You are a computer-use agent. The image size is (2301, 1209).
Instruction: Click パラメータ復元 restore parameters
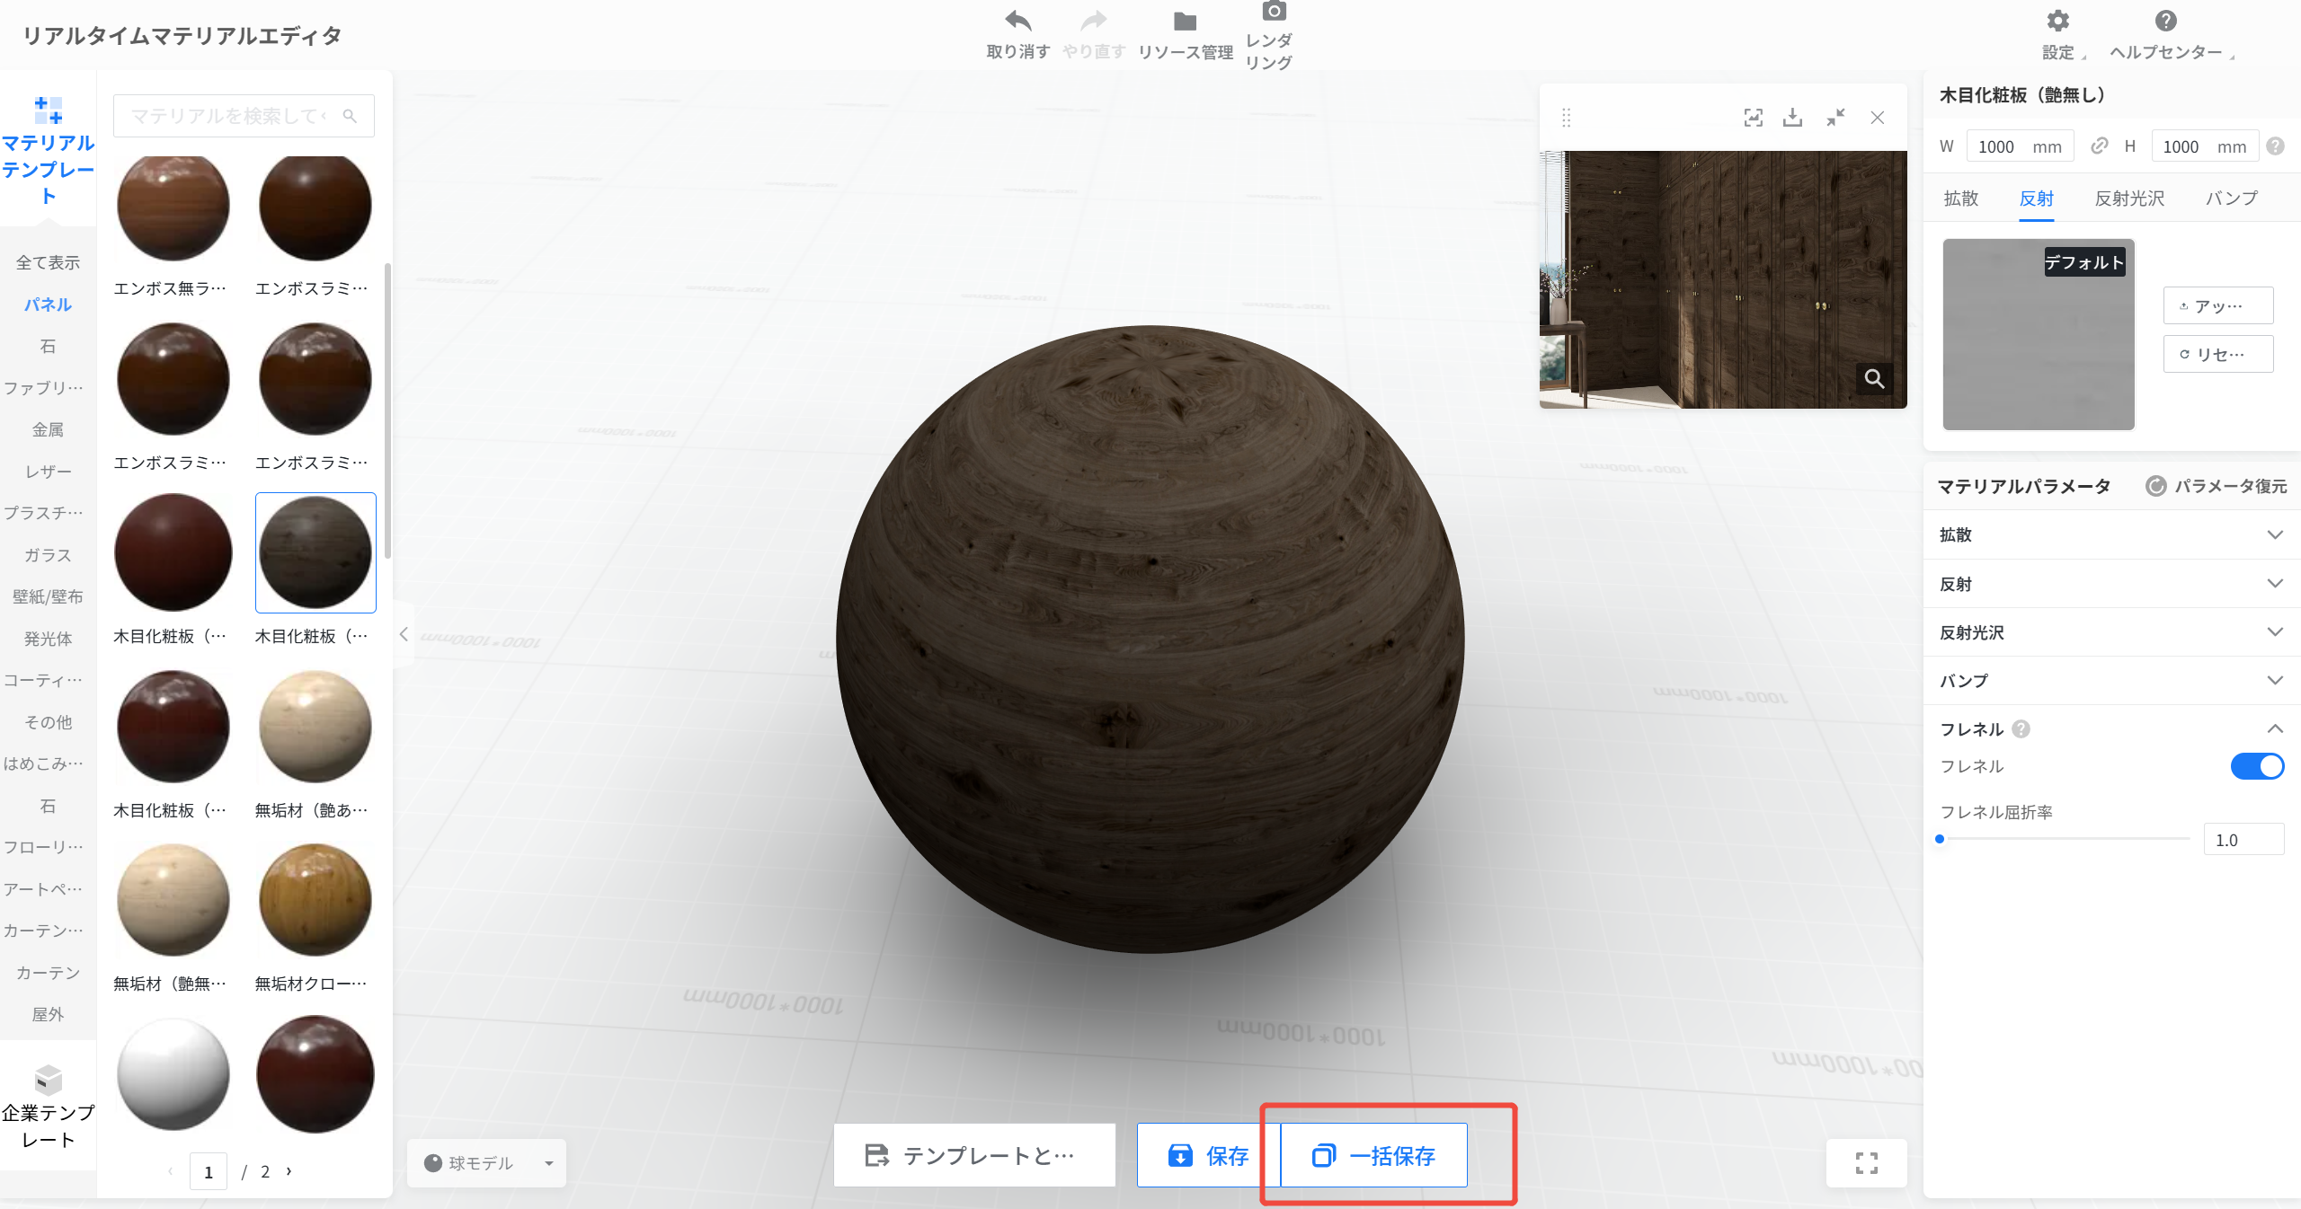pyautogui.click(x=2217, y=486)
